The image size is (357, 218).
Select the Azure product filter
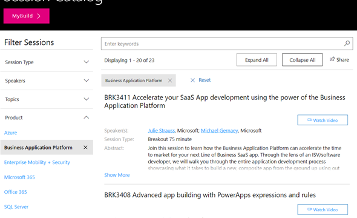(10, 133)
